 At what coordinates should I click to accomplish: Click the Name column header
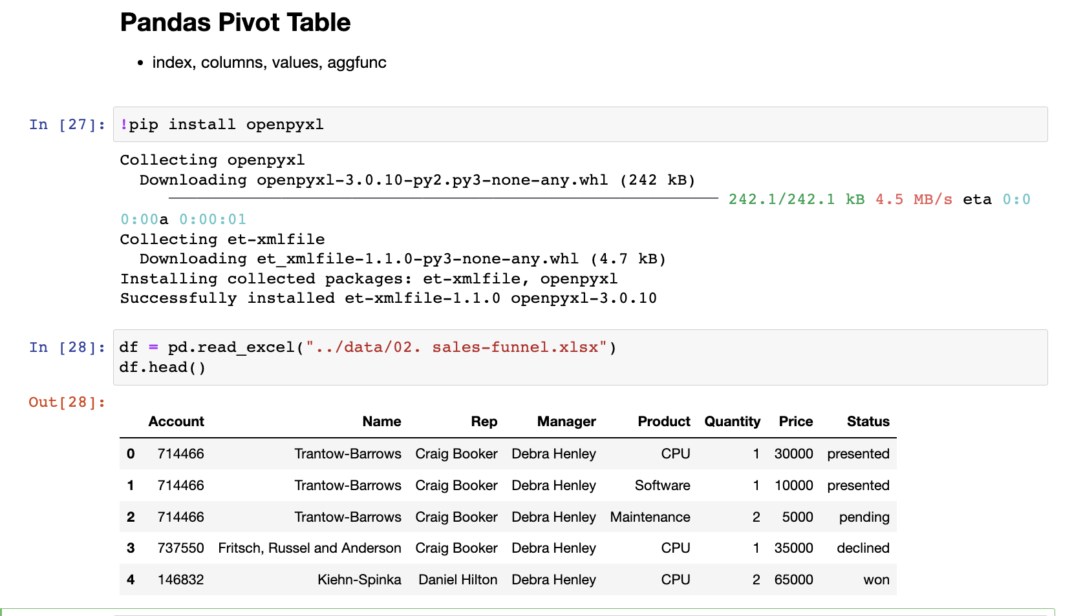[x=381, y=421]
